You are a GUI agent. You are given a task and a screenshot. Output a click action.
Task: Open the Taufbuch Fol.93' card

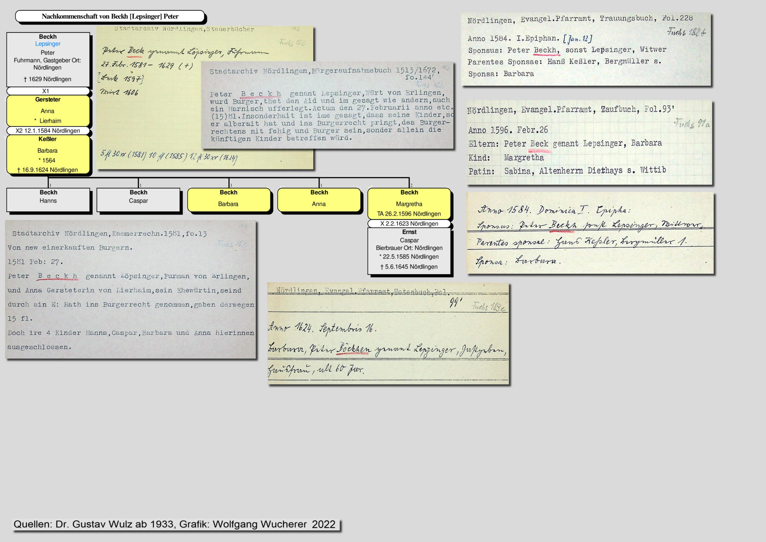589,142
